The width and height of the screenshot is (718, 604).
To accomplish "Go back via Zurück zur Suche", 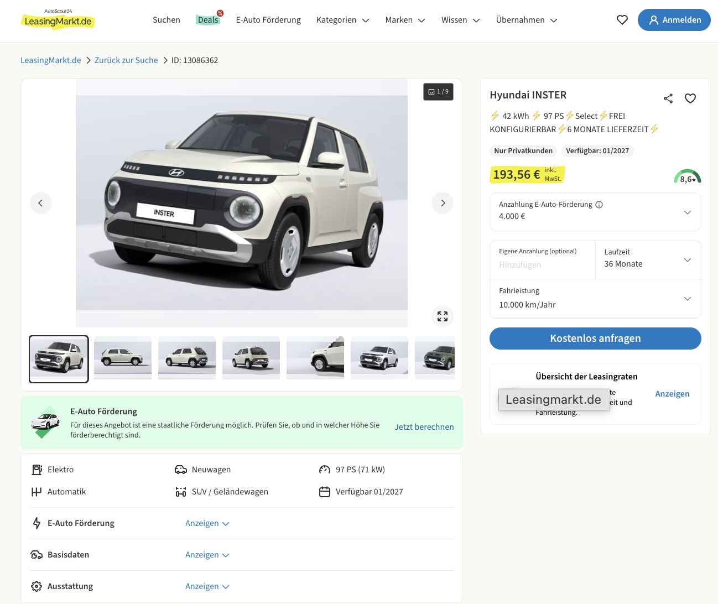I will point(126,60).
